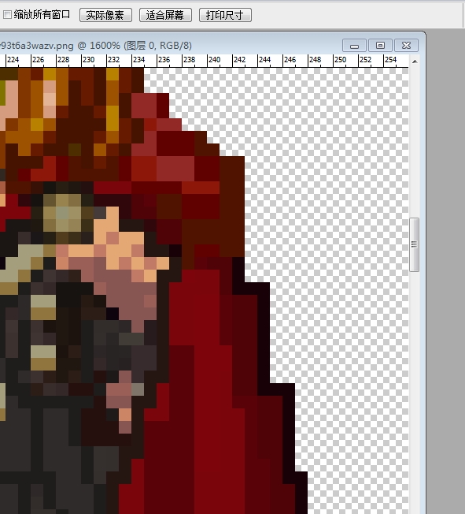Viewport: 465px width, 514px height.
Task: Click the 250 mark on horizontal ruler
Action: (x=341, y=60)
